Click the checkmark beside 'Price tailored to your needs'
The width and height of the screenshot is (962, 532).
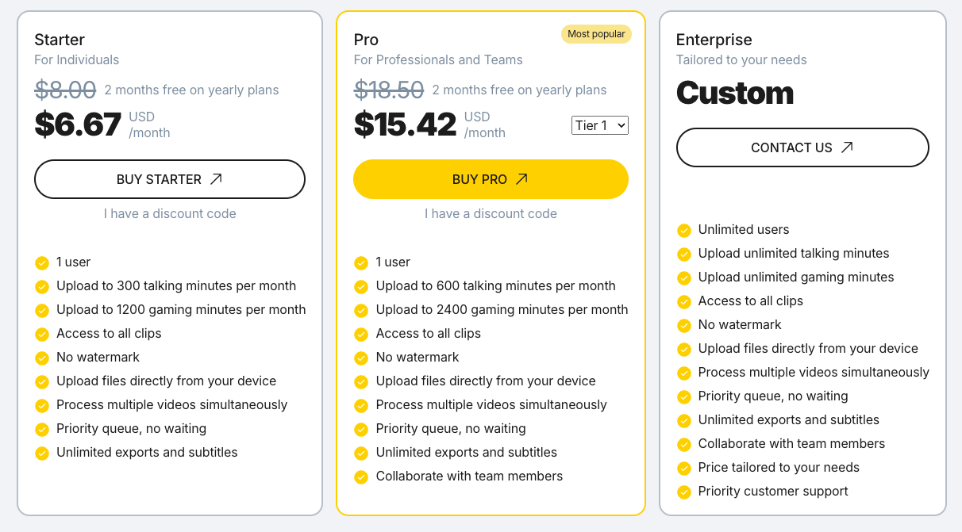coord(683,468)
